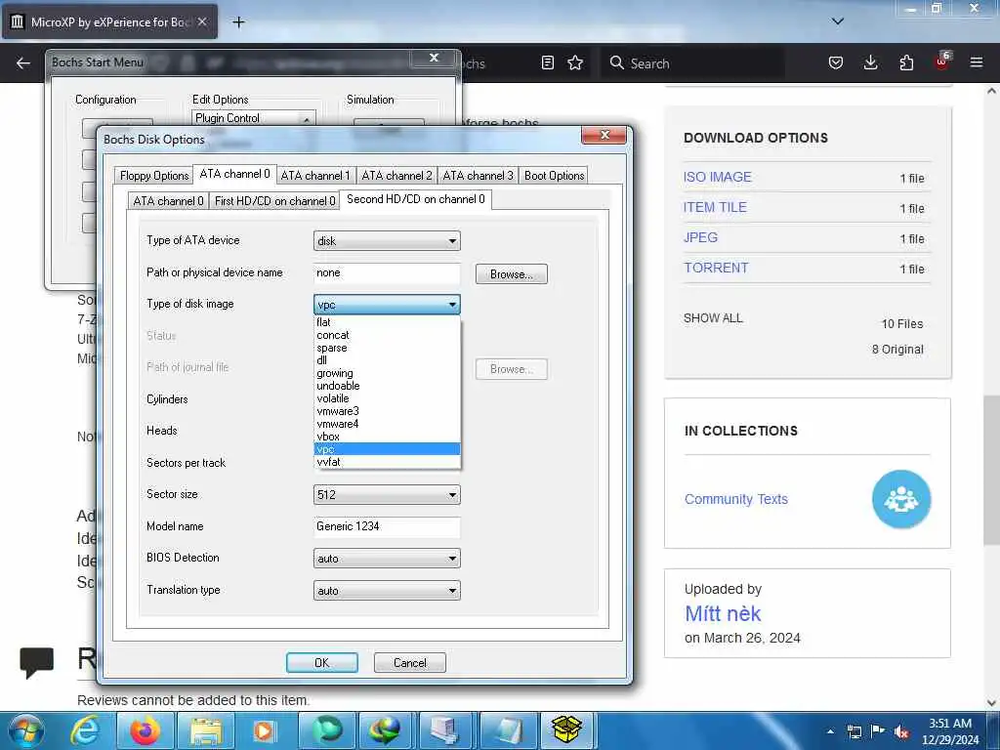Choose vmware4 in disk image list
The image size is (1000, 750).
[387, 424]
